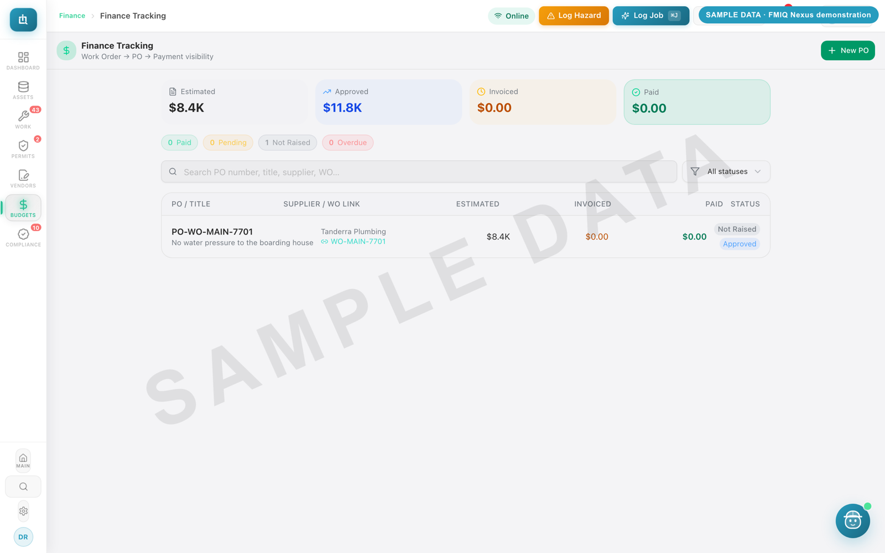Click the FMIQ app logo icon
Screen dimensions: 885x553
click(x=23, y=19)
